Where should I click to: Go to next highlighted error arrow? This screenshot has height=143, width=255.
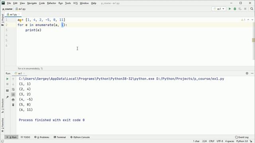click(252, 19)
